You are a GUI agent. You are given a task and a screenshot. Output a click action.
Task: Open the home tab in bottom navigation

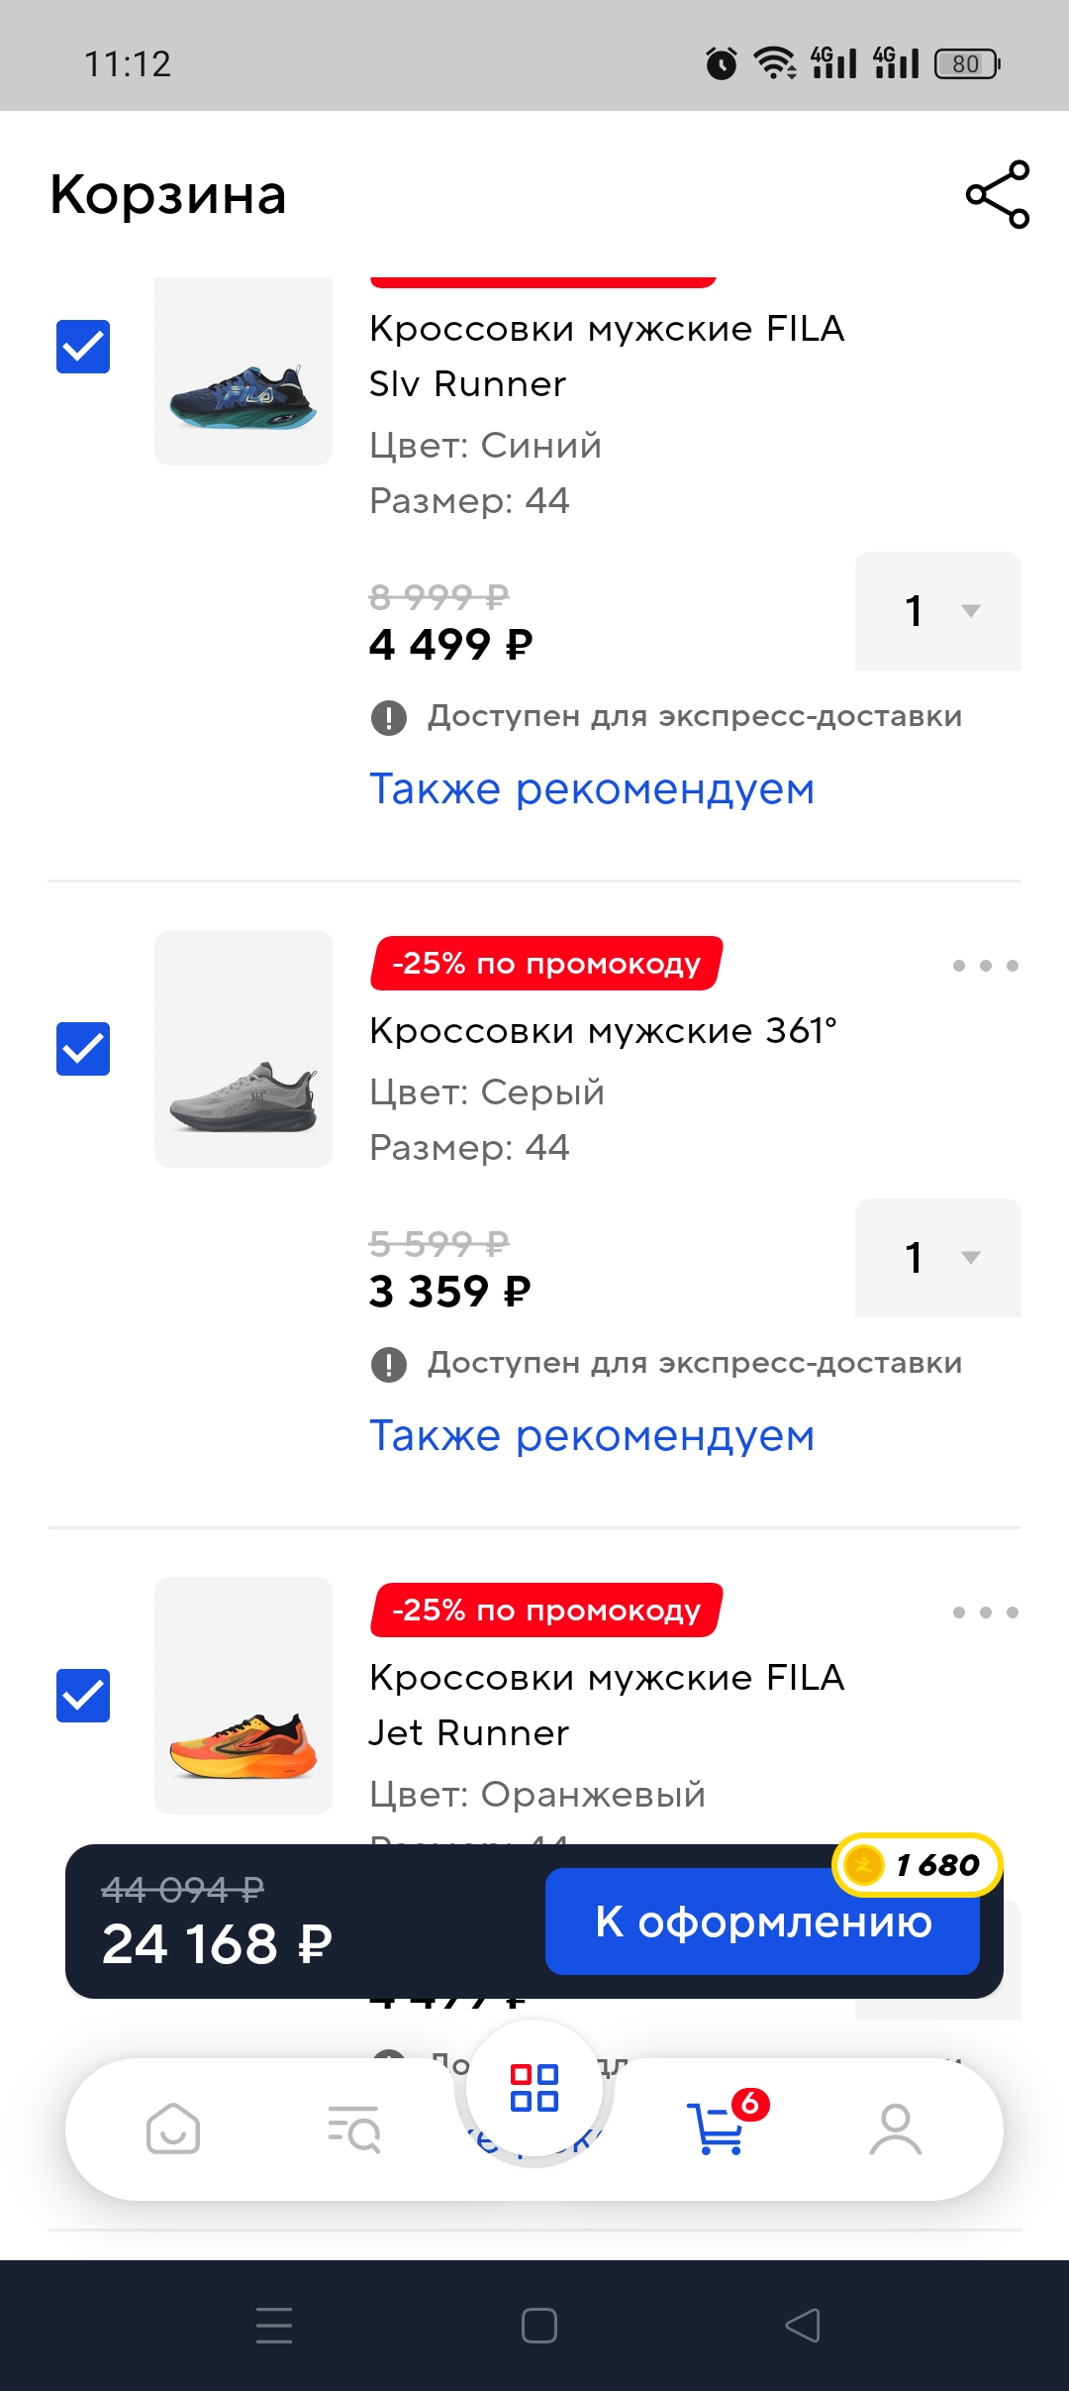(173, 2129)
